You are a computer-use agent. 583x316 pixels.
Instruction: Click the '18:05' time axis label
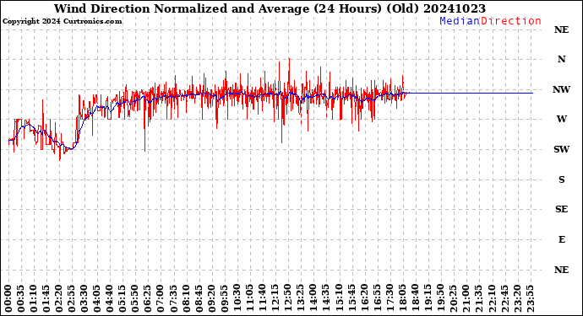pos(403,298)
